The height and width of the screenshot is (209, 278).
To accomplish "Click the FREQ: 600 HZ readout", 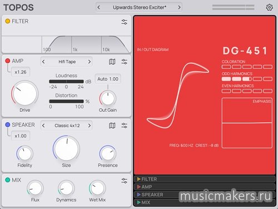I will coord(181,145).
